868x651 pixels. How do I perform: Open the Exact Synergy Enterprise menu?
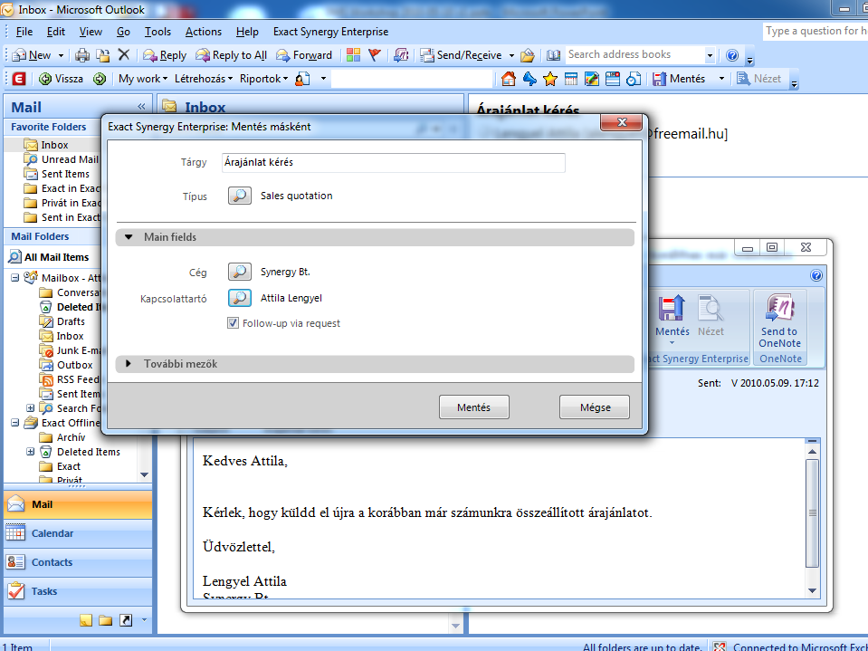[330, 32]
